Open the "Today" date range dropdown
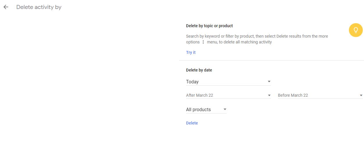The height and width of the screenshot is (154, 364). 228,82
